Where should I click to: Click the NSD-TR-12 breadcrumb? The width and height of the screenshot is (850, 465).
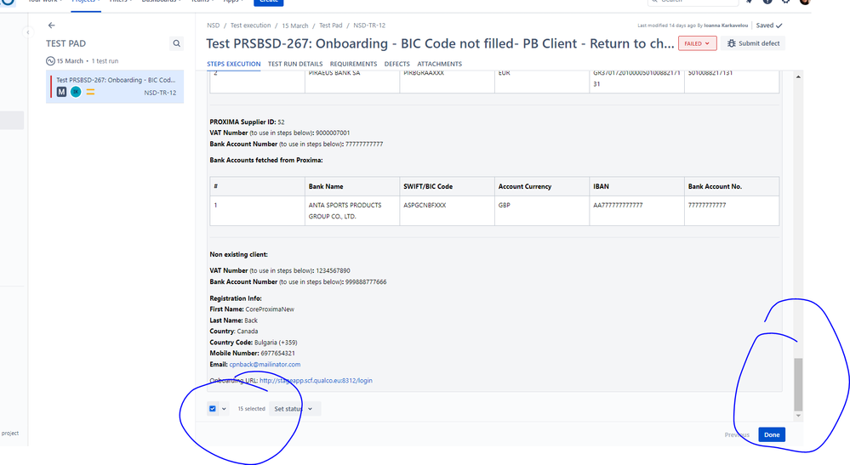click(x=369, y=26)
